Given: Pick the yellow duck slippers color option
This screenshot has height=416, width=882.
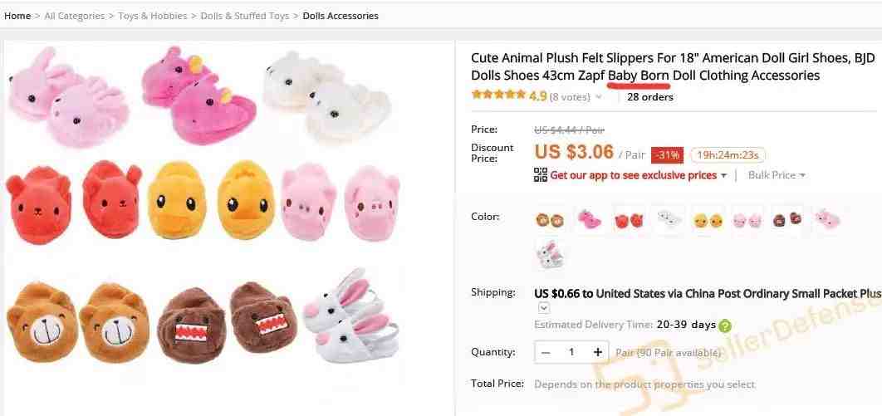Looking at the screenshot, I should [x=708, y=220].
